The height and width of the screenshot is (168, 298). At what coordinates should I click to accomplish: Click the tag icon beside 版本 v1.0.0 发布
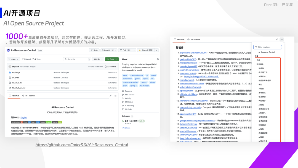click(x=123, y=121)
